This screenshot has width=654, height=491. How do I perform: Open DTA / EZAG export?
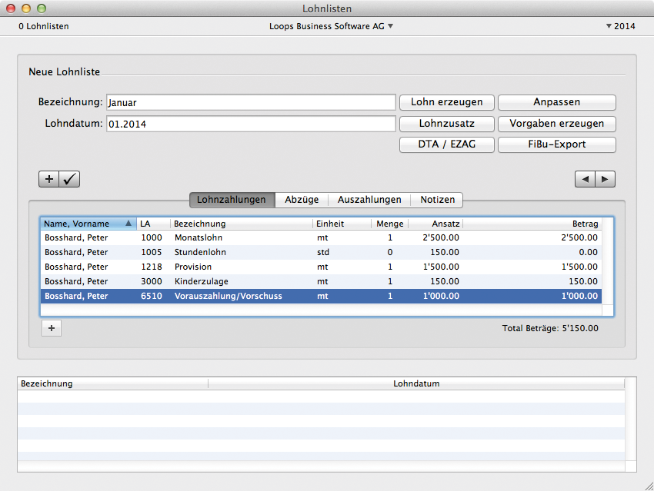click(446, 144)
